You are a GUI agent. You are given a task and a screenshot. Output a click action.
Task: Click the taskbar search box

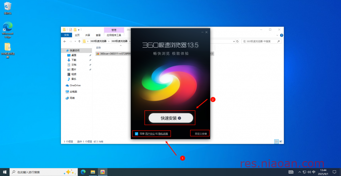pos(43,172)
